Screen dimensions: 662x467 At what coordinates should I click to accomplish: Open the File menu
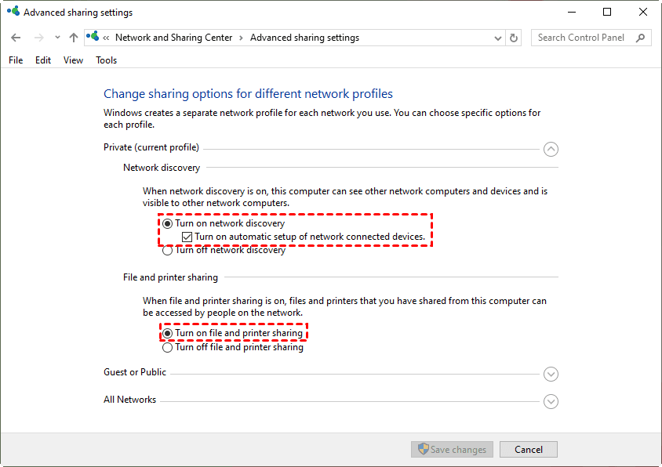pos(16,60)
